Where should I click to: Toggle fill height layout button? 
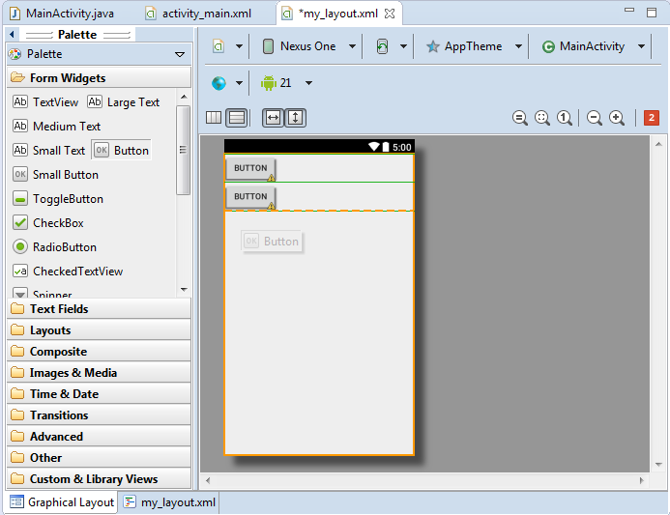296,118
